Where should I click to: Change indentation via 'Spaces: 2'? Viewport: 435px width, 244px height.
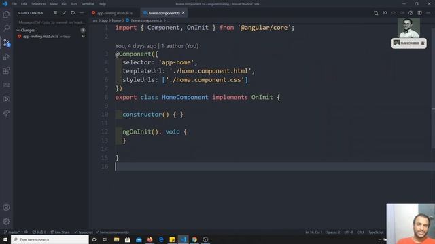tap(333, 232)
